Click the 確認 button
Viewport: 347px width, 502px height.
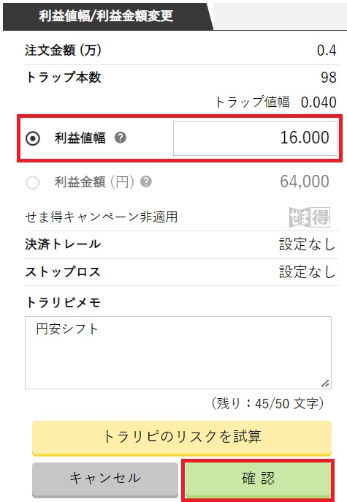tap(258, 479)
